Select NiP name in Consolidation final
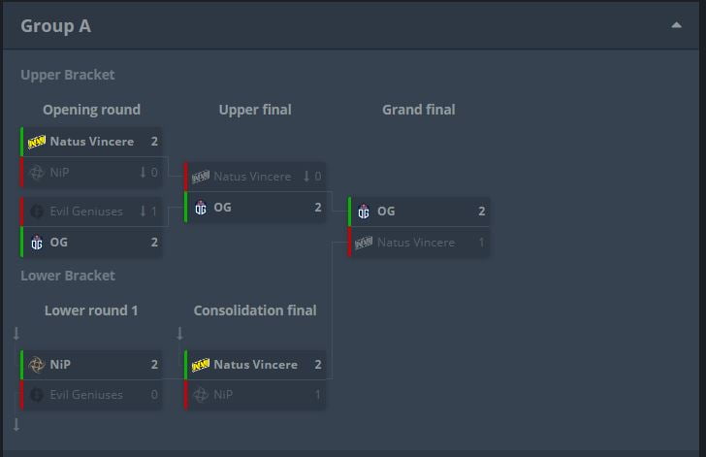The image size is (706, 457). click(x=223, y=395)
